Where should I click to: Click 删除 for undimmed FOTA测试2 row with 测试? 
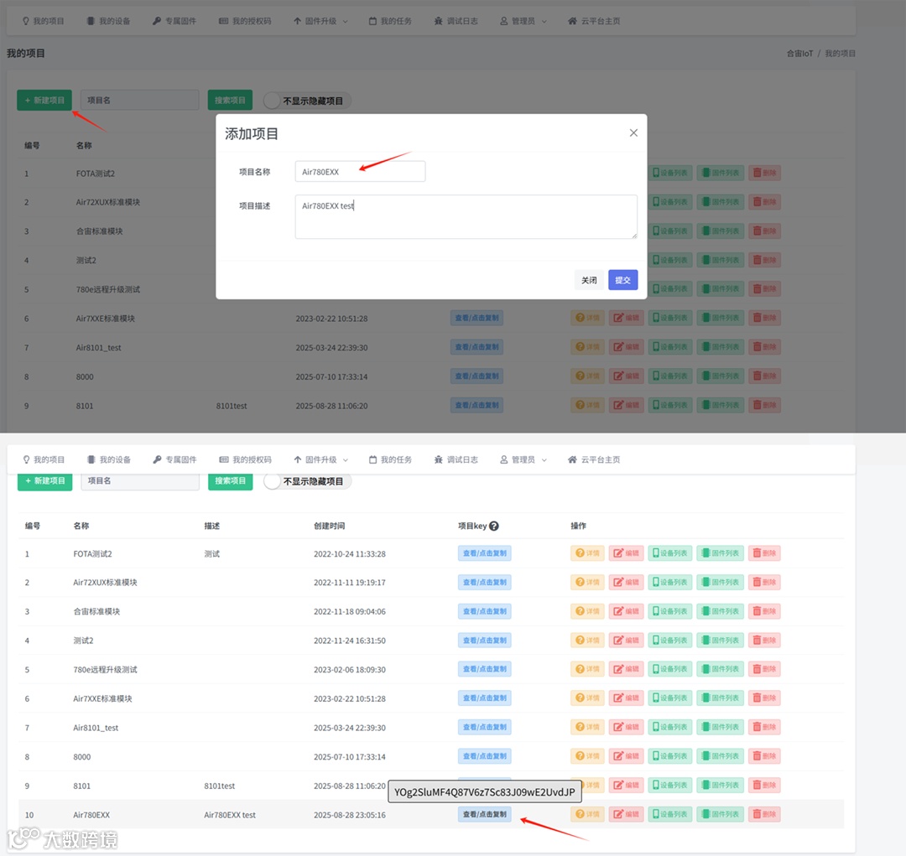[x=764, y=553]
